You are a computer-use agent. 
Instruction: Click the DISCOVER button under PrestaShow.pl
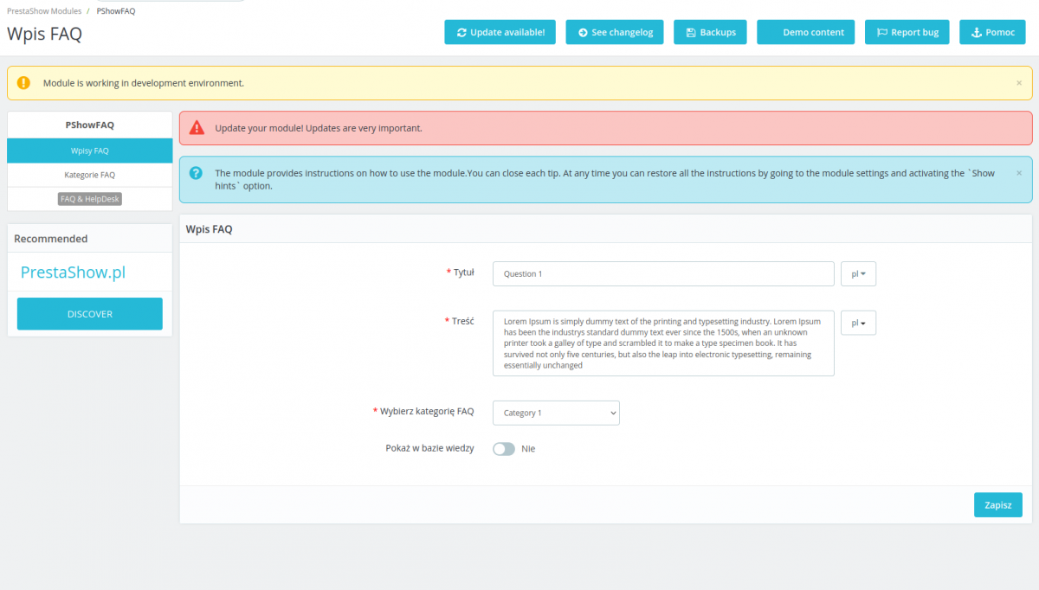[90, 314]
